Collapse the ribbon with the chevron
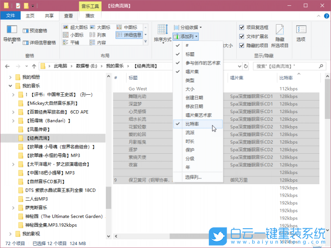The height and width of the screenshot is (248, 331). tap(318, 16)
